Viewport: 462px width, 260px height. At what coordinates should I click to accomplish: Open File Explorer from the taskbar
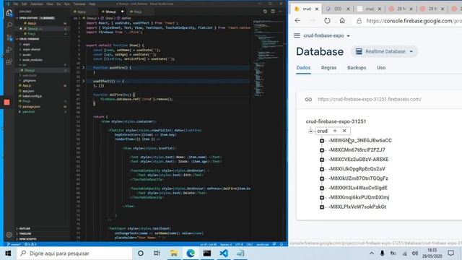click(x=174, y=253)
